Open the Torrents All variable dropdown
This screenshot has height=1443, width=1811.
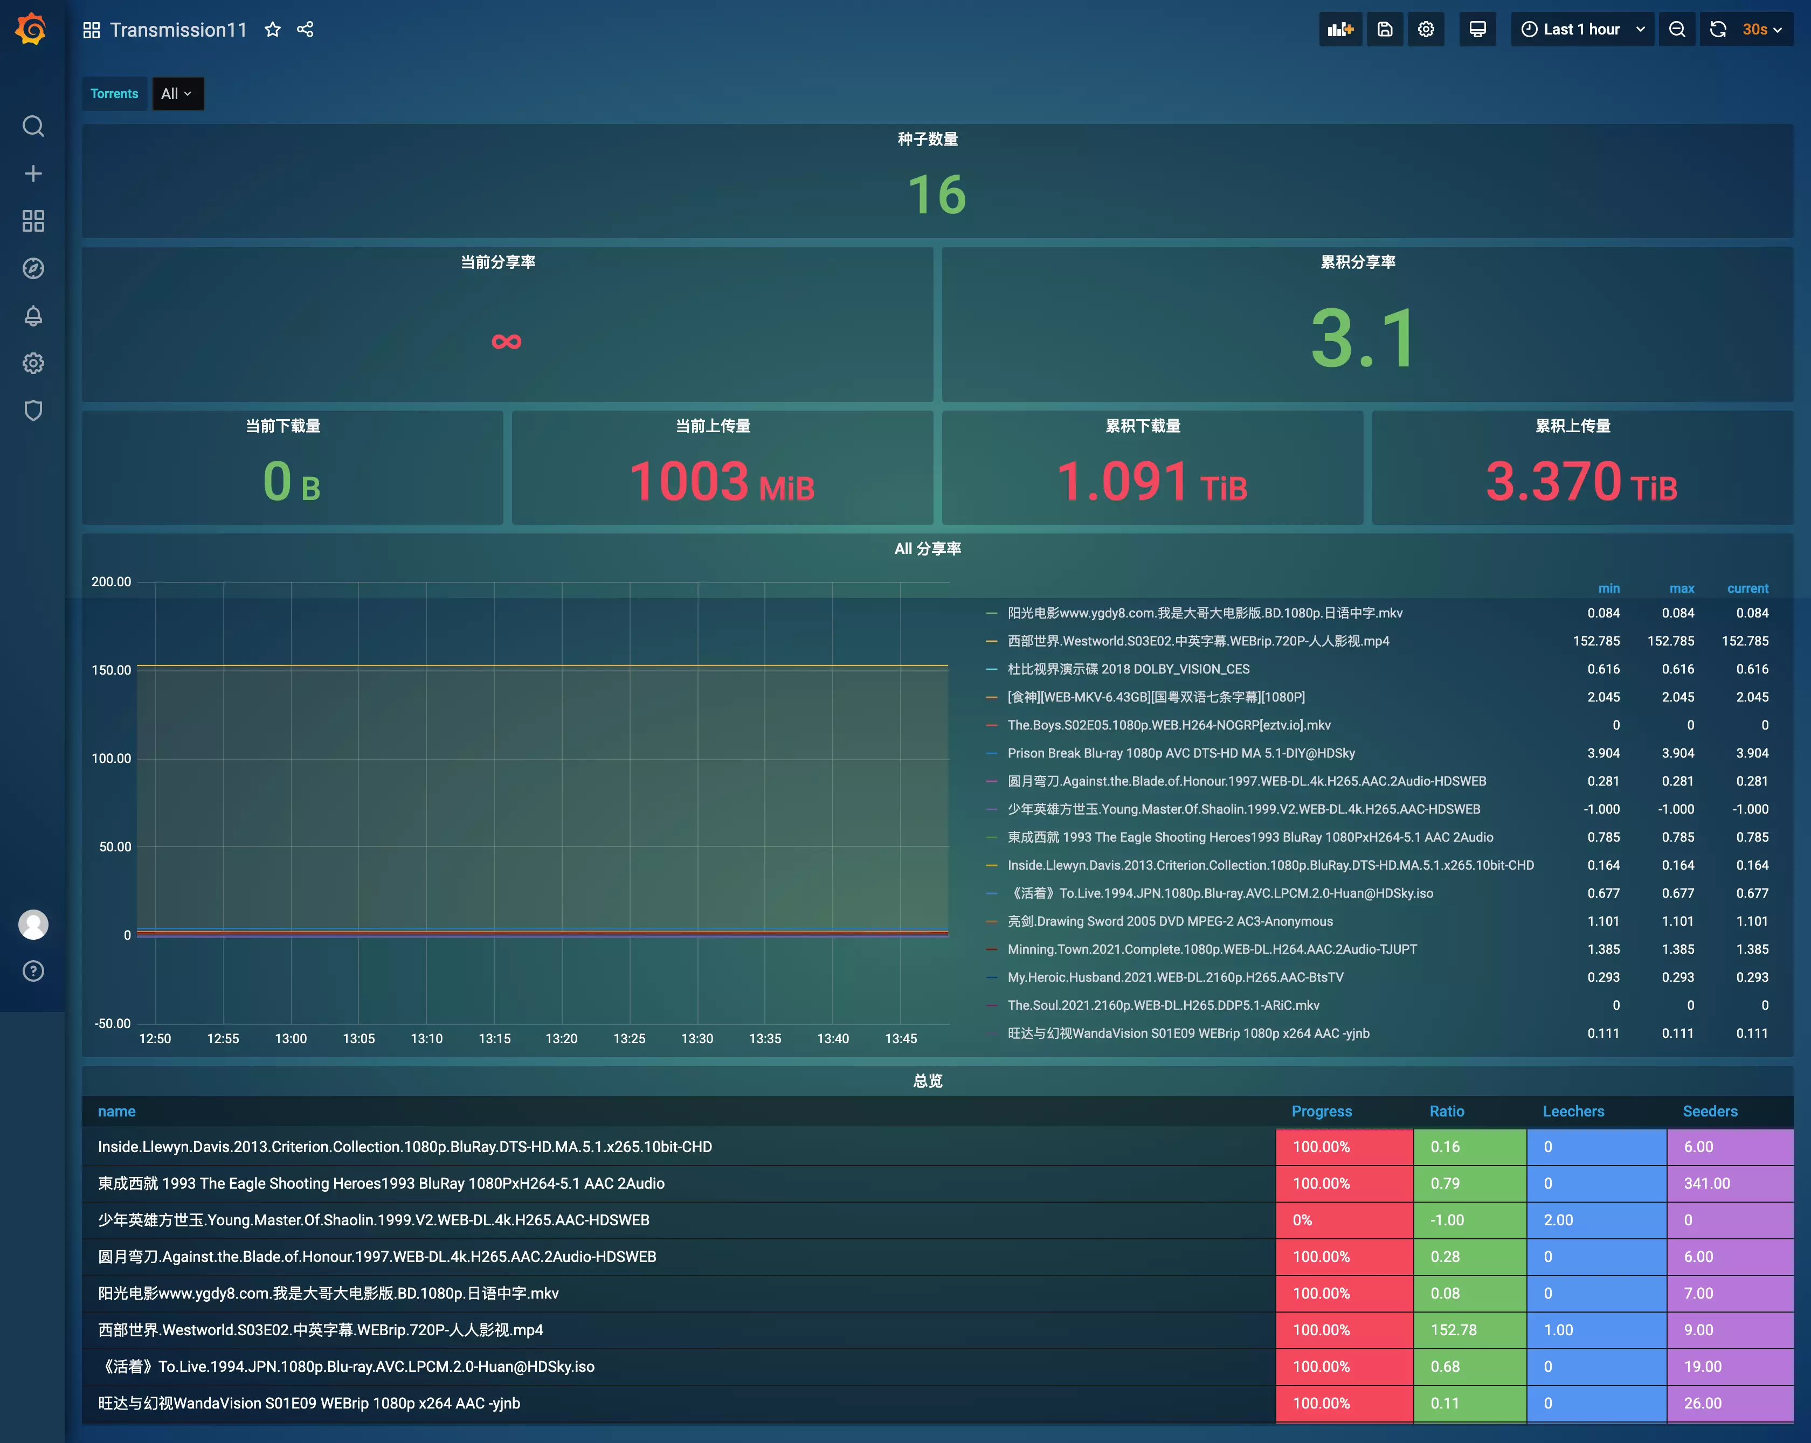point(177,94)
